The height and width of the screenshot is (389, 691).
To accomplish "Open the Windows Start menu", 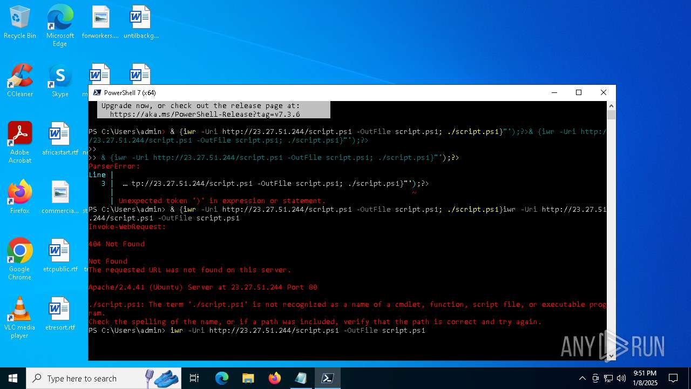I will (13, 378).
